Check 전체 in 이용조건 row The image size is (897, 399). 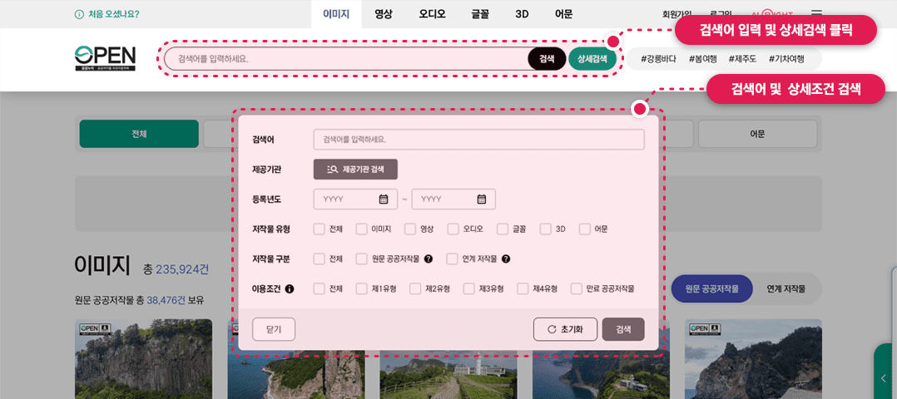[x=320, y=288]
